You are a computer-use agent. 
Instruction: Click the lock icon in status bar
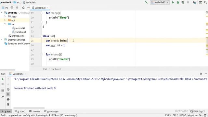pos(200,115)
